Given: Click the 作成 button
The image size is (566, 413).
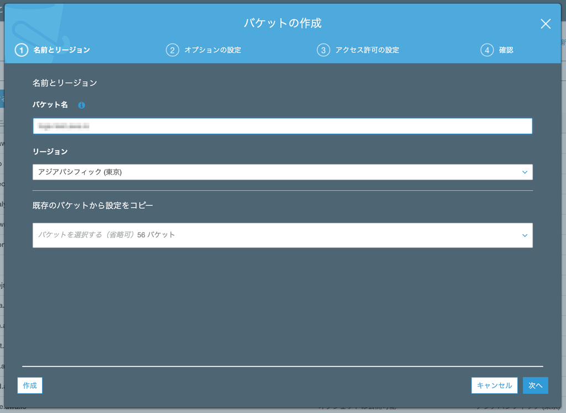Looking at the screenshot, I should tap(30, 385).
